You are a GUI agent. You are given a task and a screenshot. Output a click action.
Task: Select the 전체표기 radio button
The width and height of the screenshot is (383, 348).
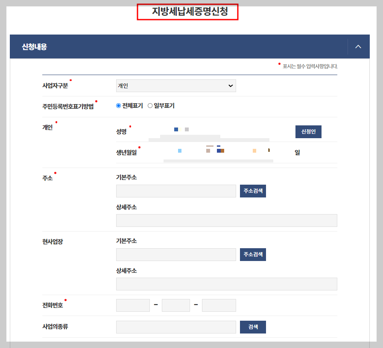point(118,105)
